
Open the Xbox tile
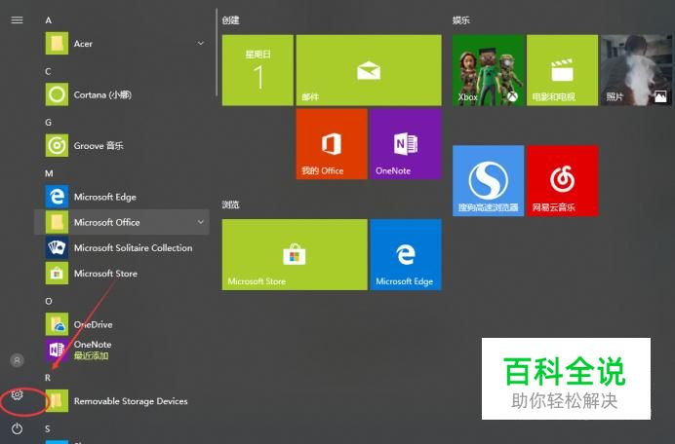488,70
